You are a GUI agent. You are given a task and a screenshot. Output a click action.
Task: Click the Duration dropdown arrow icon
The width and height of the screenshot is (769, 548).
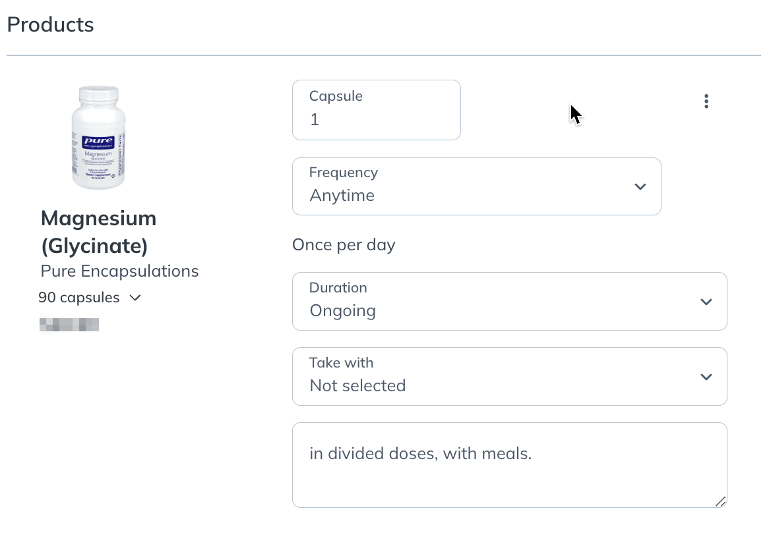coord(706,302)
